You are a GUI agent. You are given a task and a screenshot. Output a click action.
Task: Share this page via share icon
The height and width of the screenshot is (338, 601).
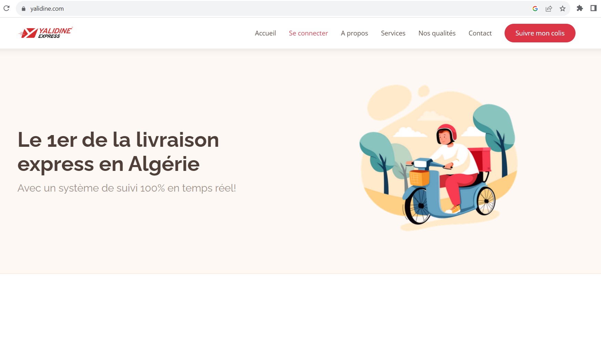(x=549, y=9)
